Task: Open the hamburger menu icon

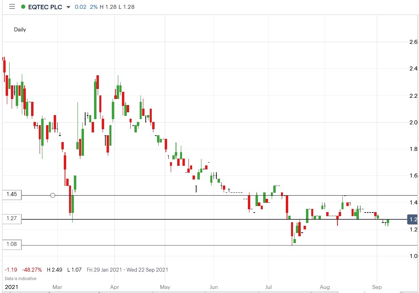Action: [12, 6]
